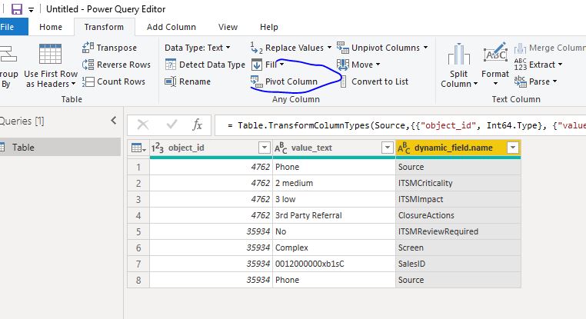Image resolution: width=586 pixels, height=319 pixels.
Task: Click the Replace Values icon
Action: [x=256, y=48]
